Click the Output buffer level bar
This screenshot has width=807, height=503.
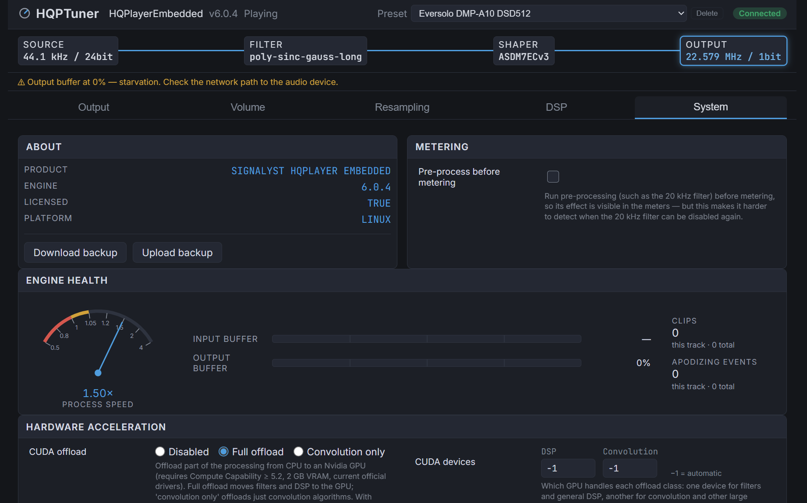427,363
